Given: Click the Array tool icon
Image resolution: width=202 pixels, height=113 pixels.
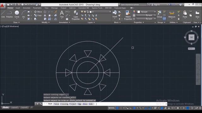Looking at the screenshot, I should click(49, 19).
